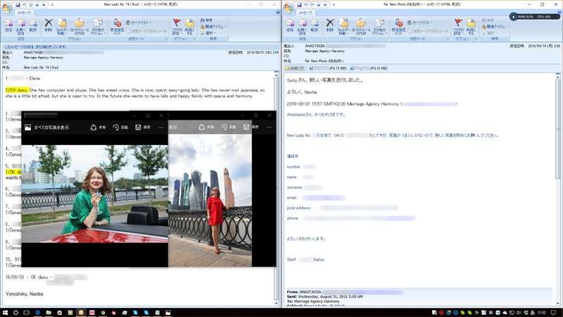This screenshot has width=563, height=317.
Task: Click Create Rule icon in left window
Action: (x=80, y=27)
